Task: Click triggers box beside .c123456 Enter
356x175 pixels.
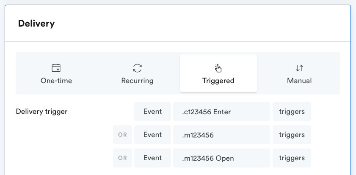Action: (292, 111)
